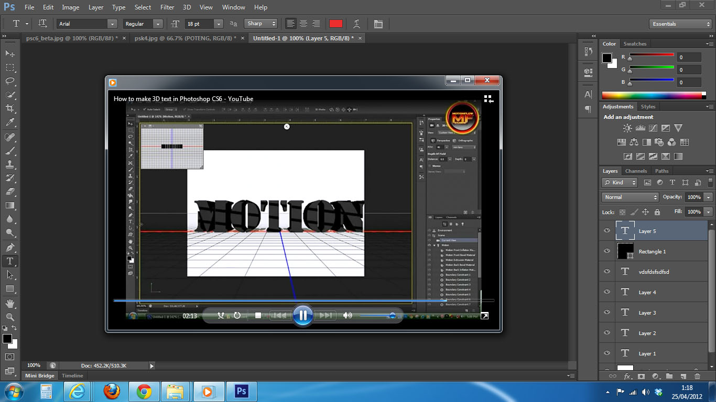Select the Brush tool
The width and height of the screenshot is (716, 402).
click(x=10, y=151)
